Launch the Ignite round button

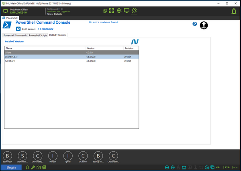pyautogui.click(x=68, y=156)
